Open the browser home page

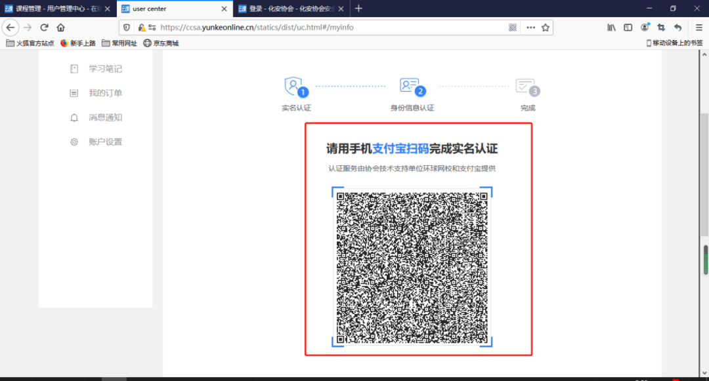tap(60, 28)
